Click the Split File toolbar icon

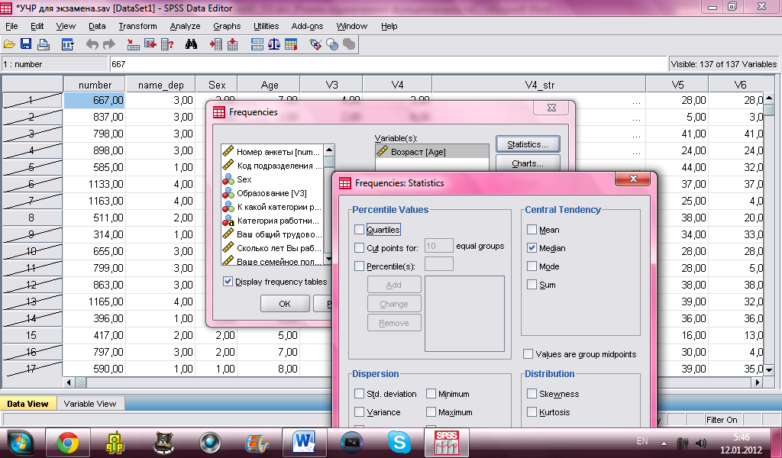pyautogui.click(x=257, y=44)
